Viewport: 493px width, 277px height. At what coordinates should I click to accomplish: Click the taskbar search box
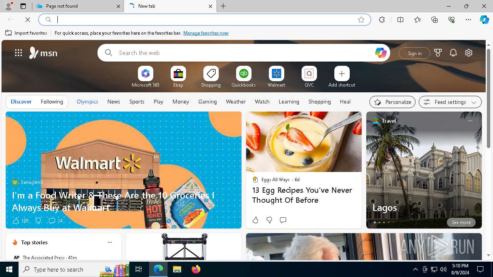[x=74, y=269]
